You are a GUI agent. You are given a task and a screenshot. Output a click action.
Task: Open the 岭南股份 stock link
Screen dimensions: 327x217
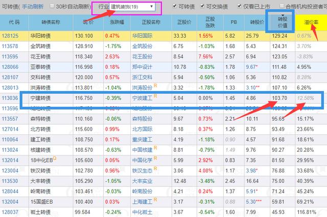[142, 192]
